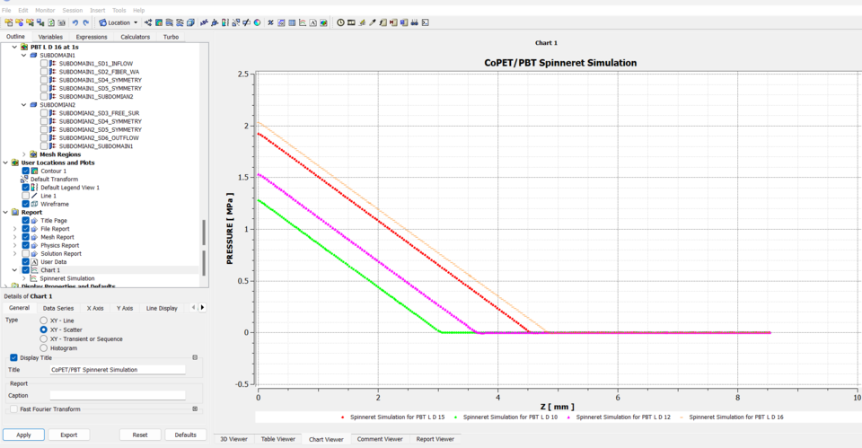Viewport: 862px width, 448px height.
Task: Switch to the Table Viewer tab
Action: [x=277, y=439]
